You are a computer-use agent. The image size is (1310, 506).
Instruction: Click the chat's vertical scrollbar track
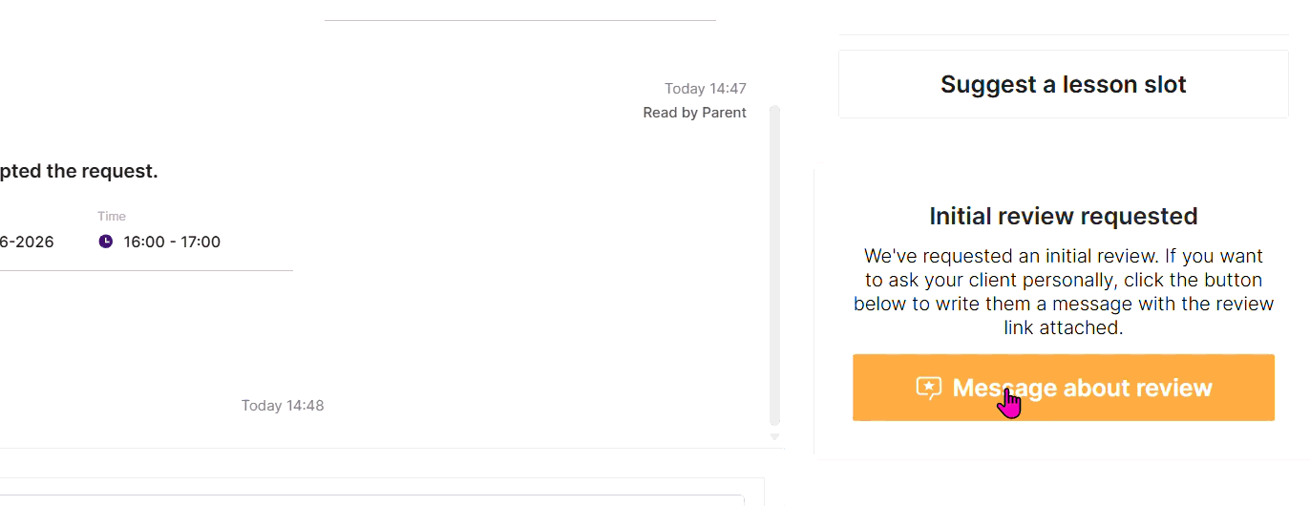[x=774, y=265]
